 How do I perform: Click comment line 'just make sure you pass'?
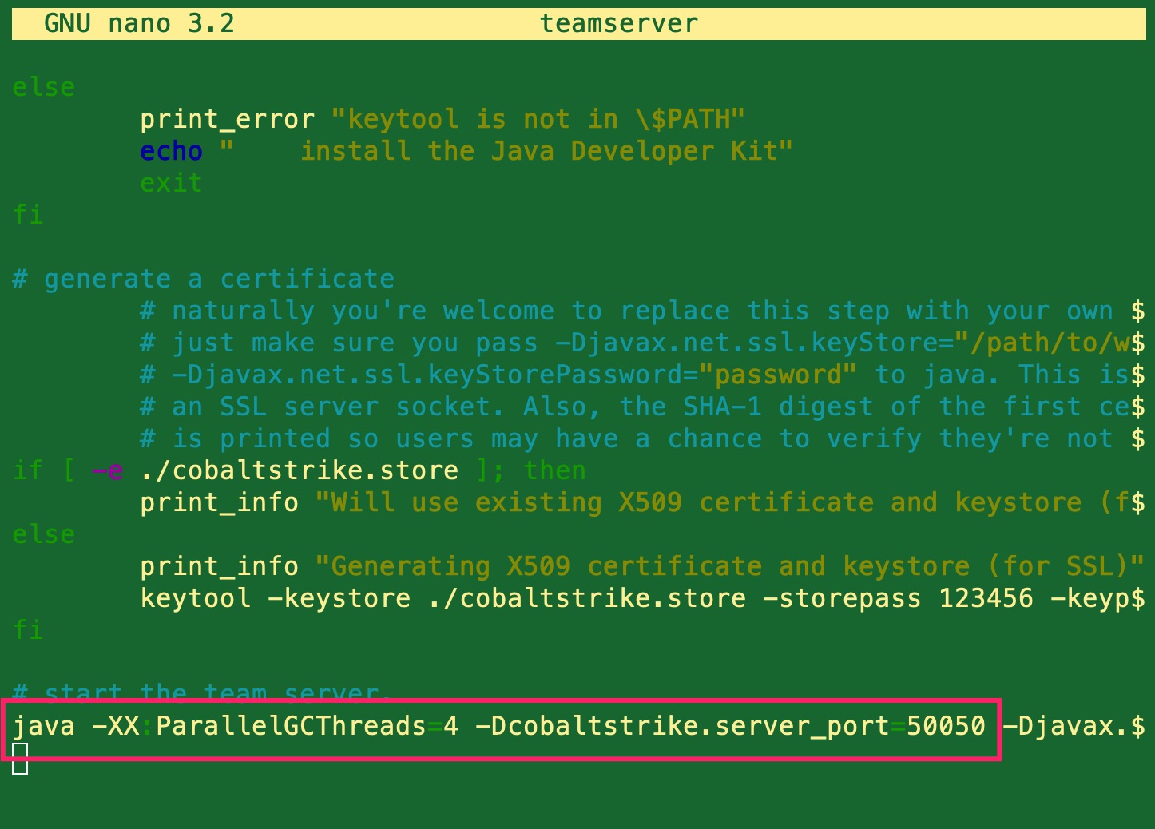click(643, 343)
